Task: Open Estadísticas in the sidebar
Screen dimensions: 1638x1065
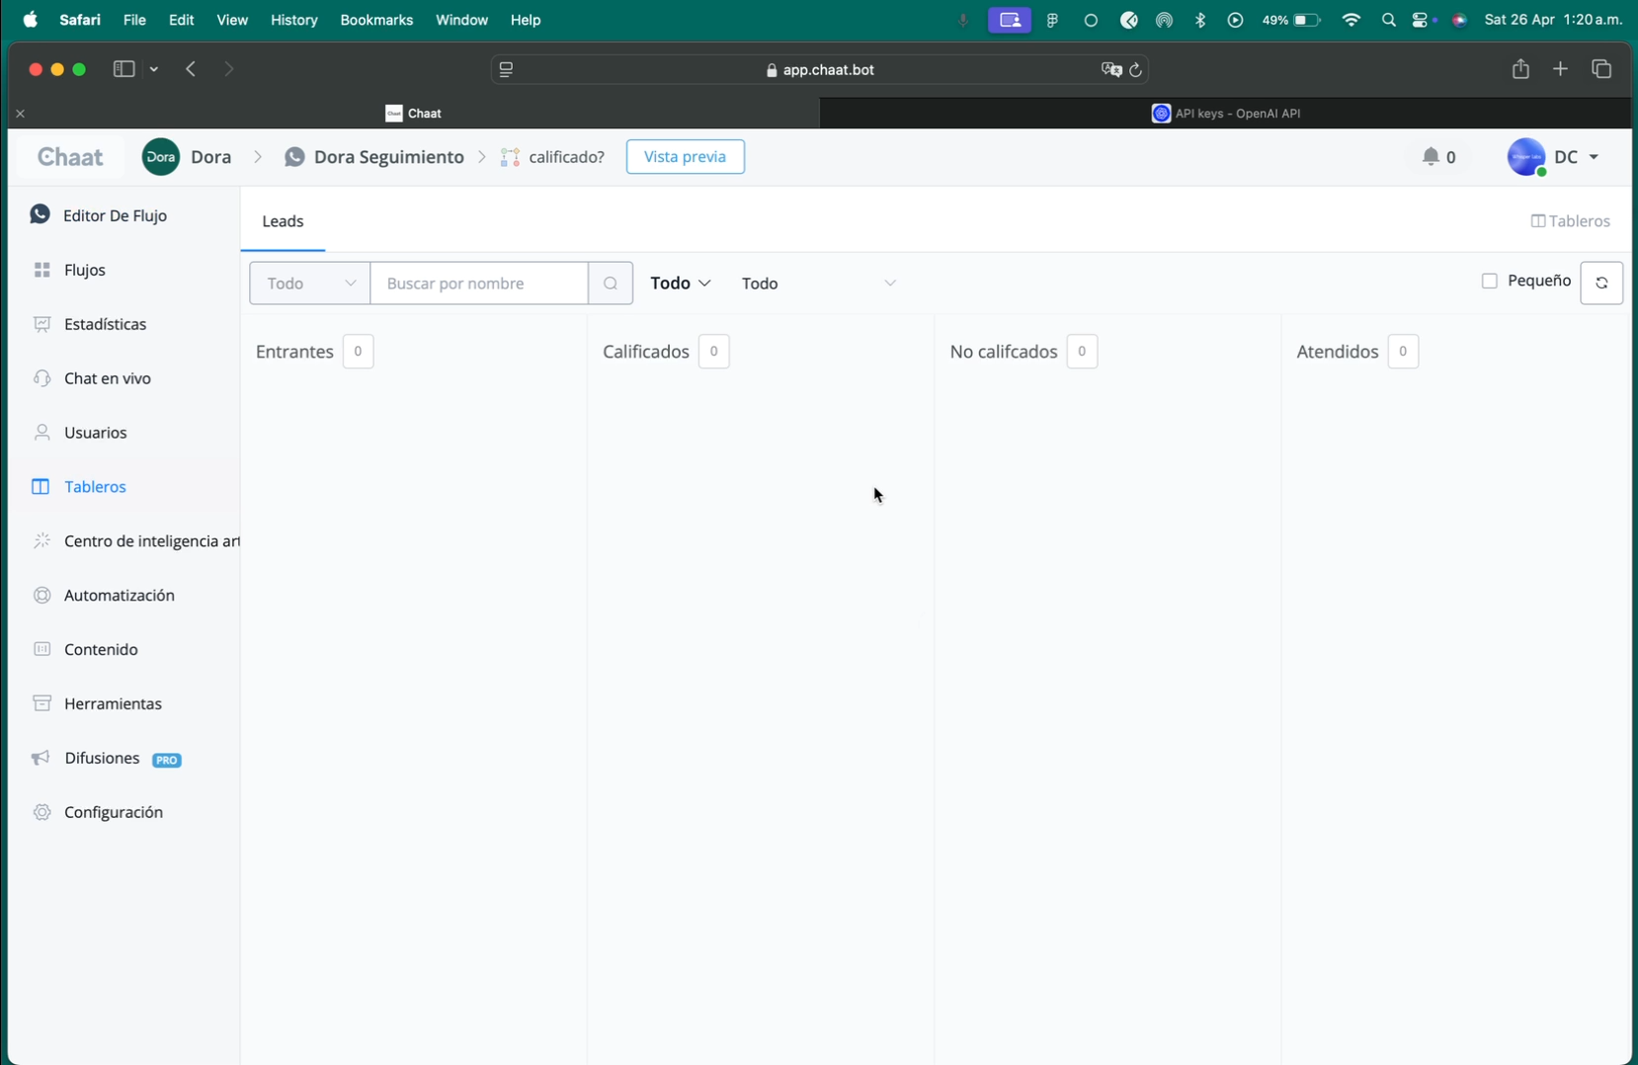Action: [105, 324]
